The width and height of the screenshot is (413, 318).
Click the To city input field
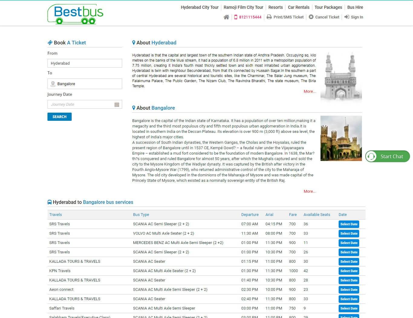click(x=85, y=84)
